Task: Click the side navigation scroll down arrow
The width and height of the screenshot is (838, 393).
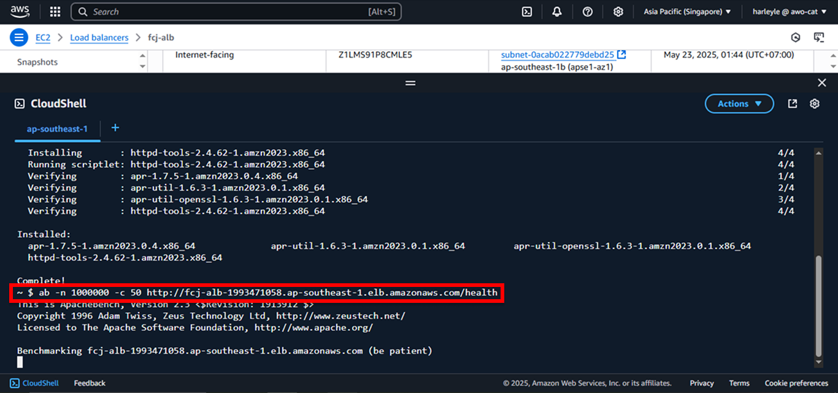Action: [142, 66]
